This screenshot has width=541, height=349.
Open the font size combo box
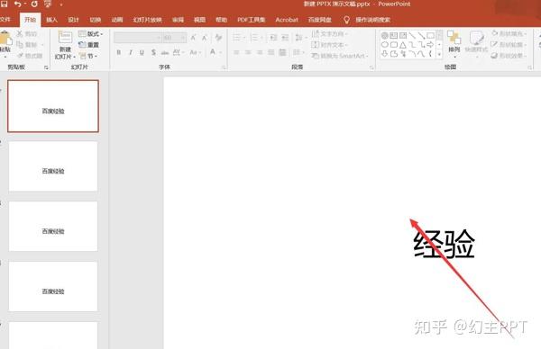coord(174,38)
